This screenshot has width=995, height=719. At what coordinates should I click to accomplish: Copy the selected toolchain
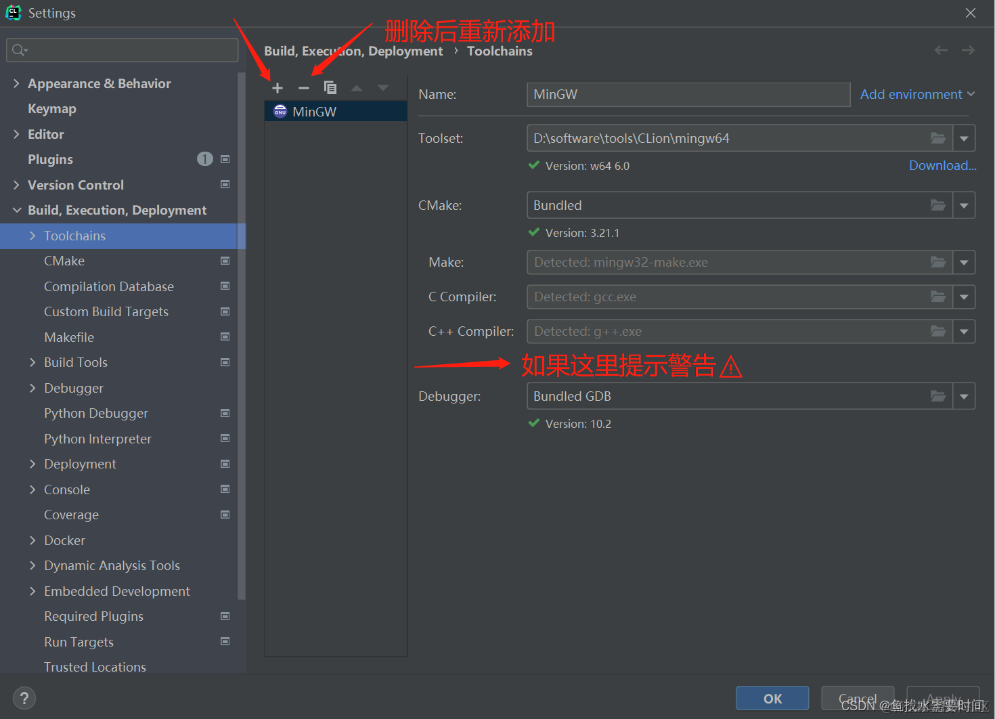pos(330,88)
